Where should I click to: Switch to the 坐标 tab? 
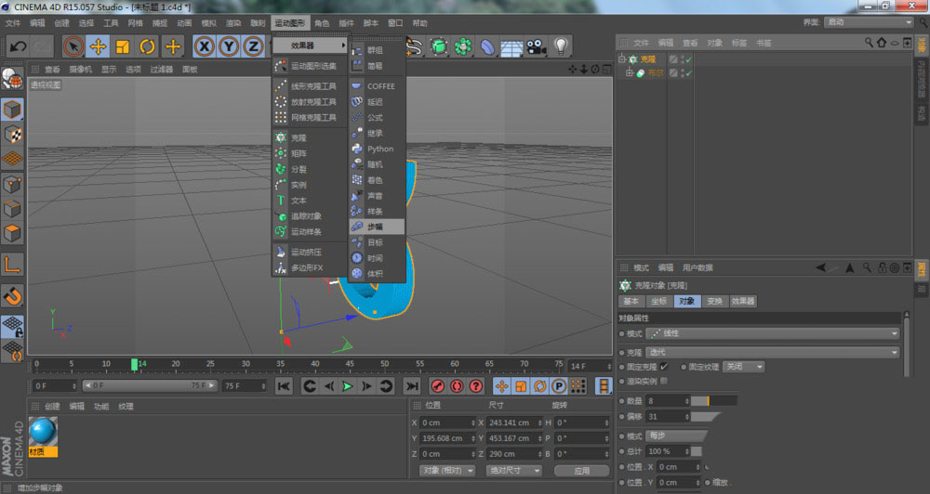pyautogui.click(x=659, y=301)
